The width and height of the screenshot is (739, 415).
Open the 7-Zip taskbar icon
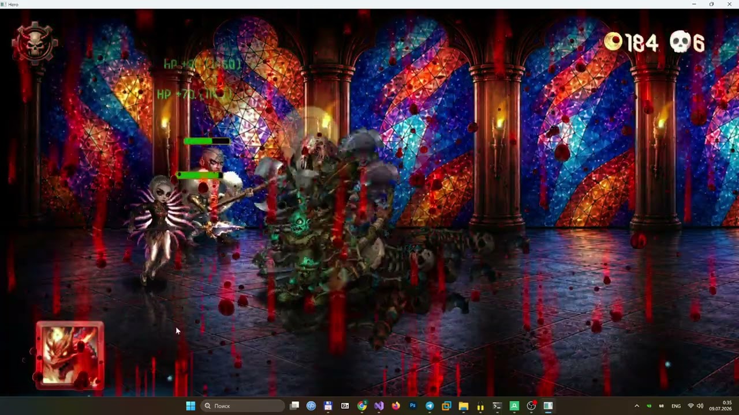(345, 406)
